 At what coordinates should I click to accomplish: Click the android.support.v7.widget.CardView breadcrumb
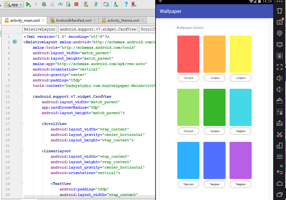[98, 29]
